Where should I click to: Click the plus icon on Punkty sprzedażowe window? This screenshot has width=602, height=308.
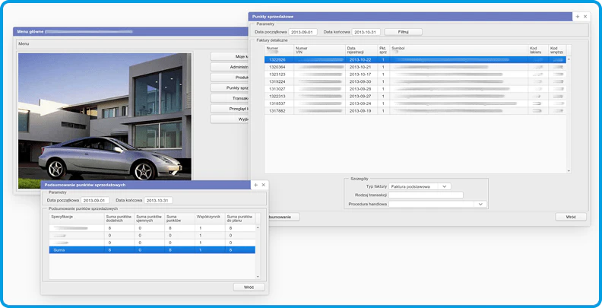[577, 16]
